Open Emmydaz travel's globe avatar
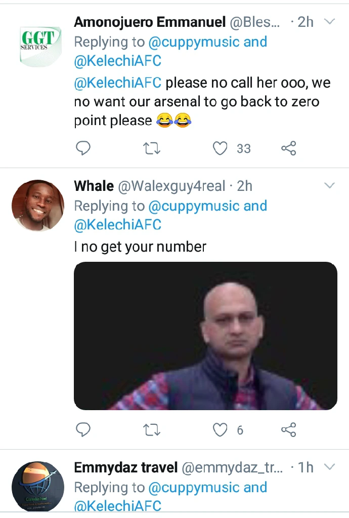 [x=38, y=486]
